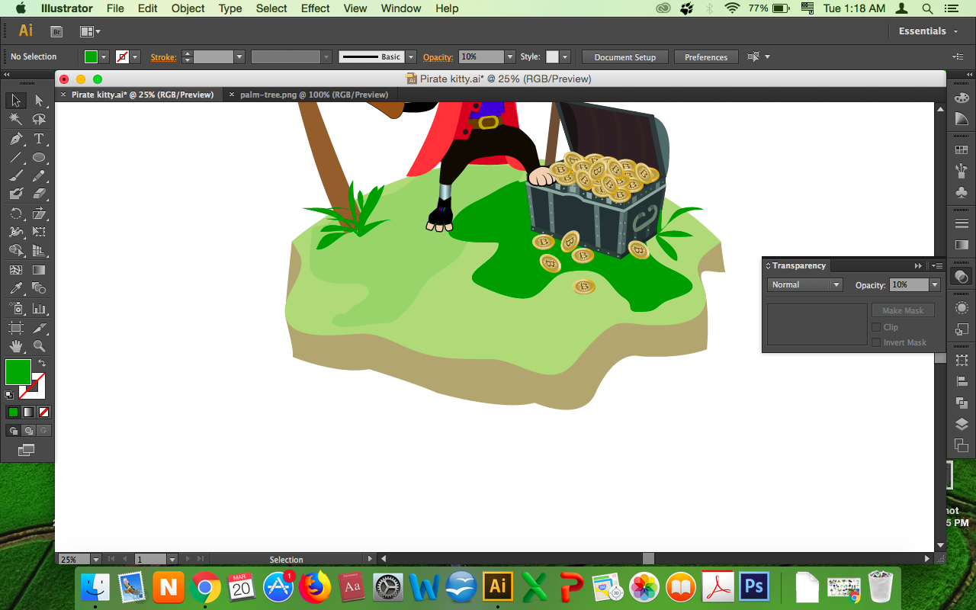Image resolution: width=976 pixels, height=610 pixels.
Task: Set paint mode to Gradient
Action: coord(28,412)
